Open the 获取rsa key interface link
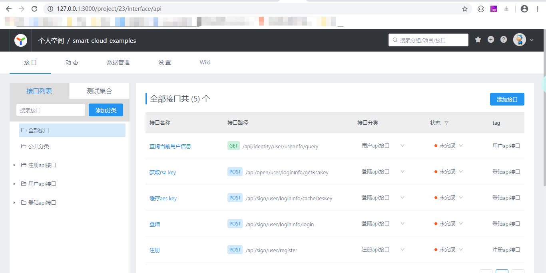546x273 pixels. (x=163, y=172)
